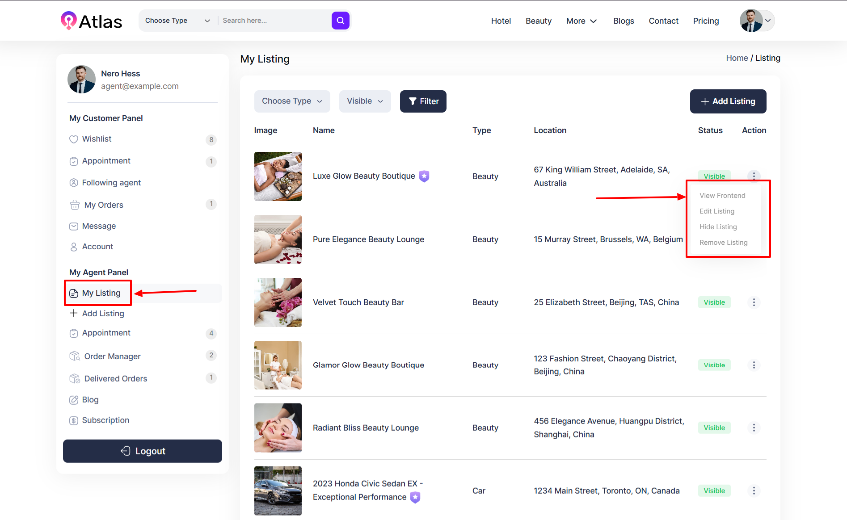Image resolution: width=847 pixels, height=520 pixels.
Task: Click the purple search magnifier icon
Action: [x=340, y=21]
